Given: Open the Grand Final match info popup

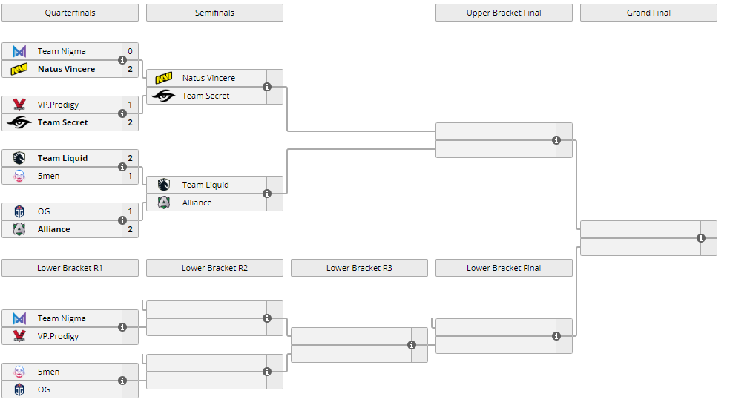Looking at the screenshot, I should (x=701, y=238).
